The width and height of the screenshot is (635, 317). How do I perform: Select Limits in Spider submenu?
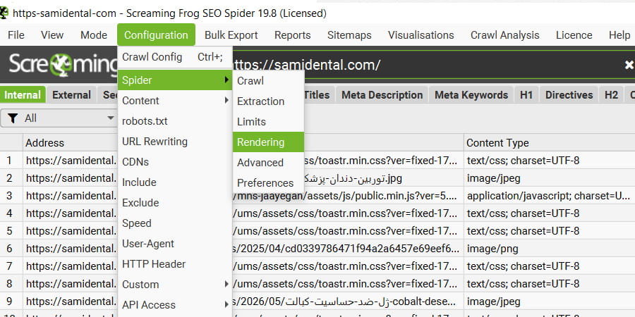[x=268, y=122]
